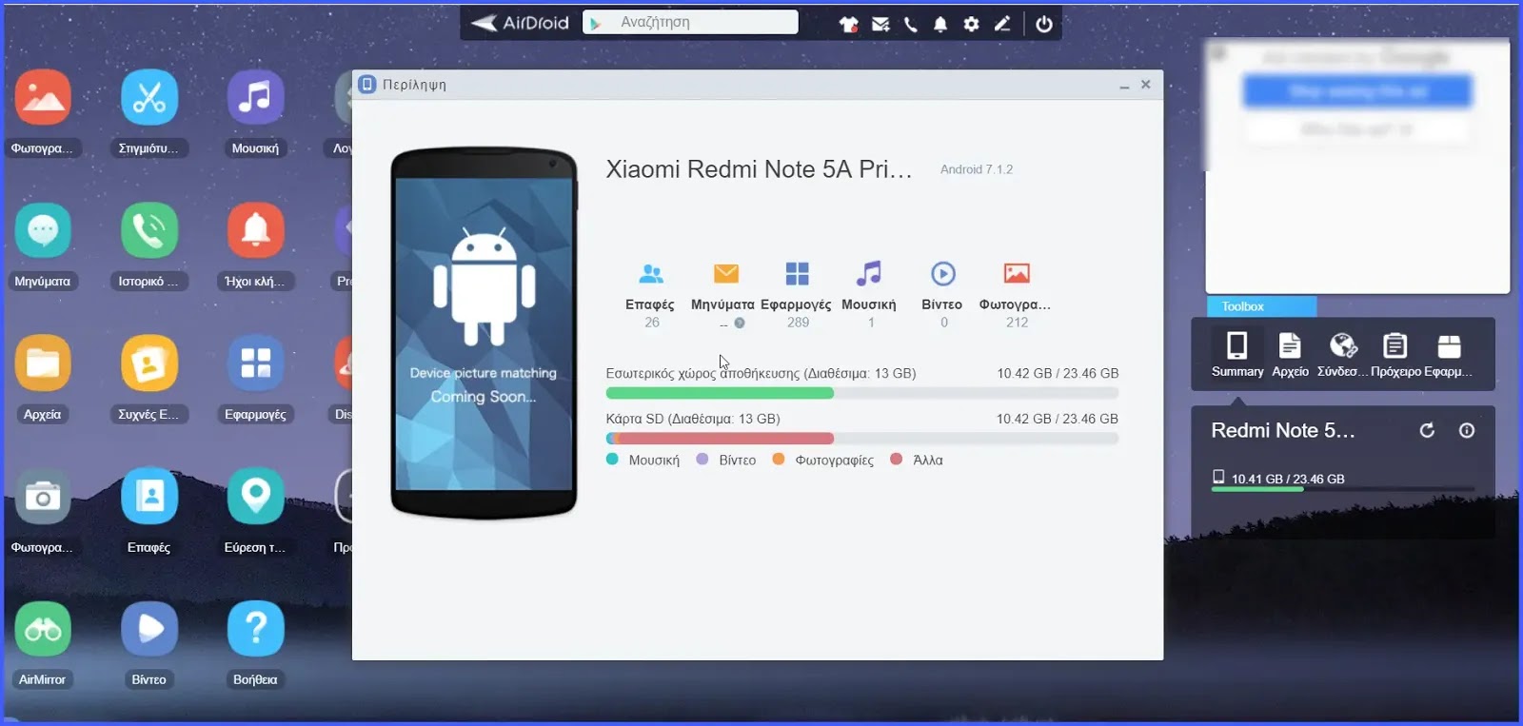Click the pencil edit icon in top bar
The height and width of the screenshot is (726, 1523).
tap(1002, 24)
